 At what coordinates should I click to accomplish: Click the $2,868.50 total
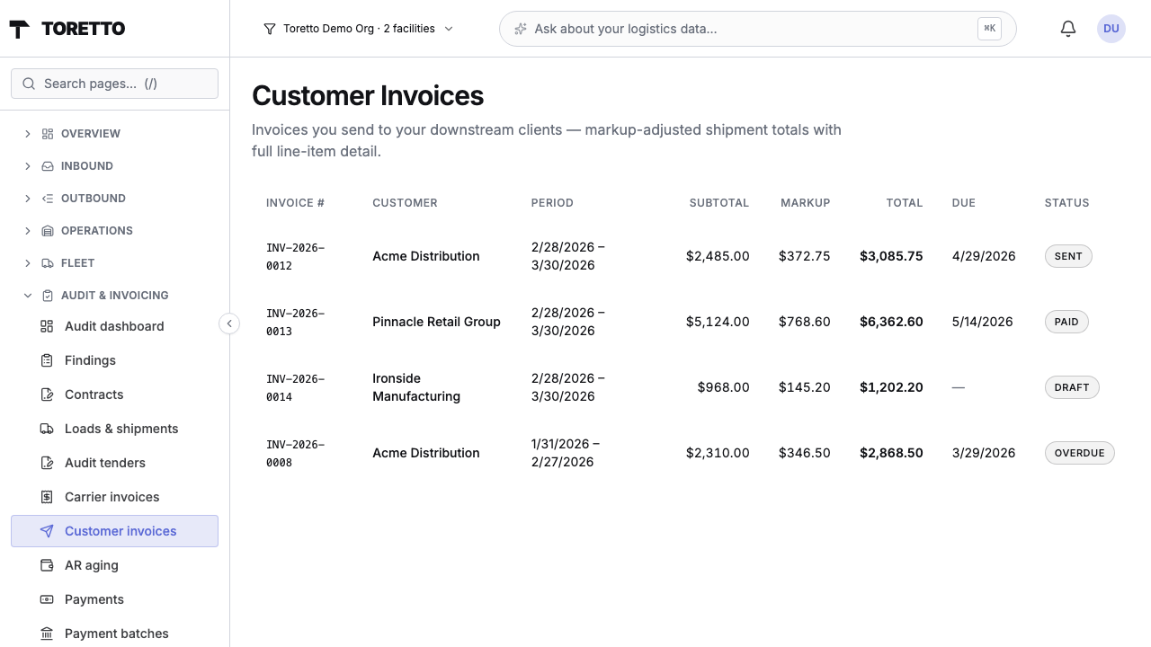tap(891, 453)
